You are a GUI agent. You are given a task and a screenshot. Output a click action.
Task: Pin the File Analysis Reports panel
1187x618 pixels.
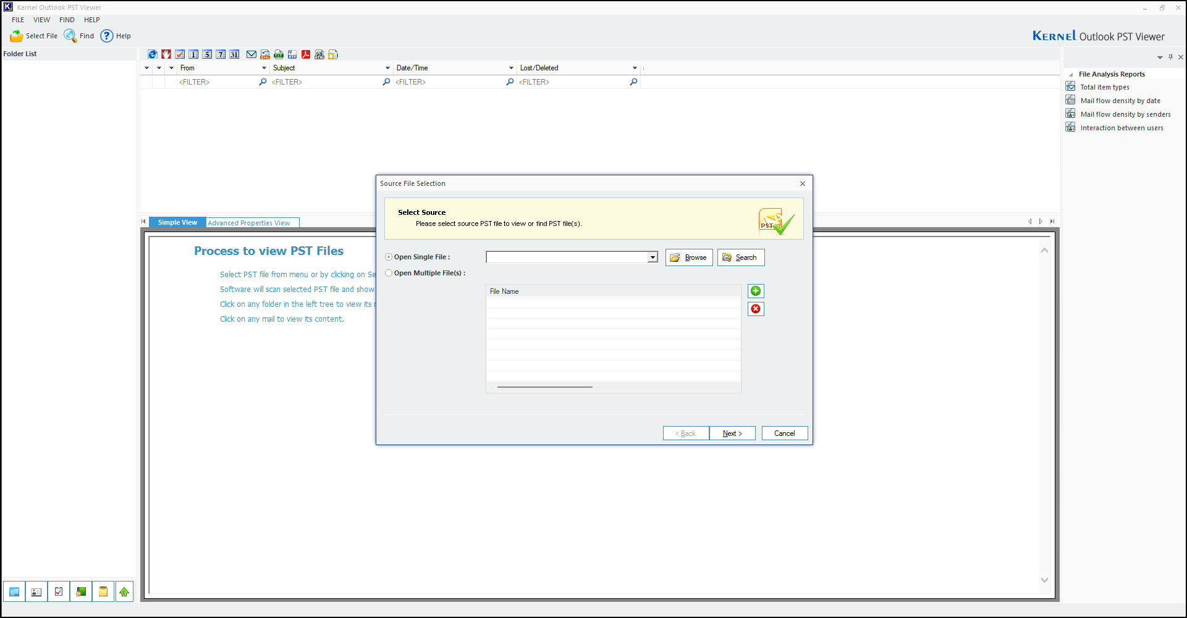point(1170,57)
